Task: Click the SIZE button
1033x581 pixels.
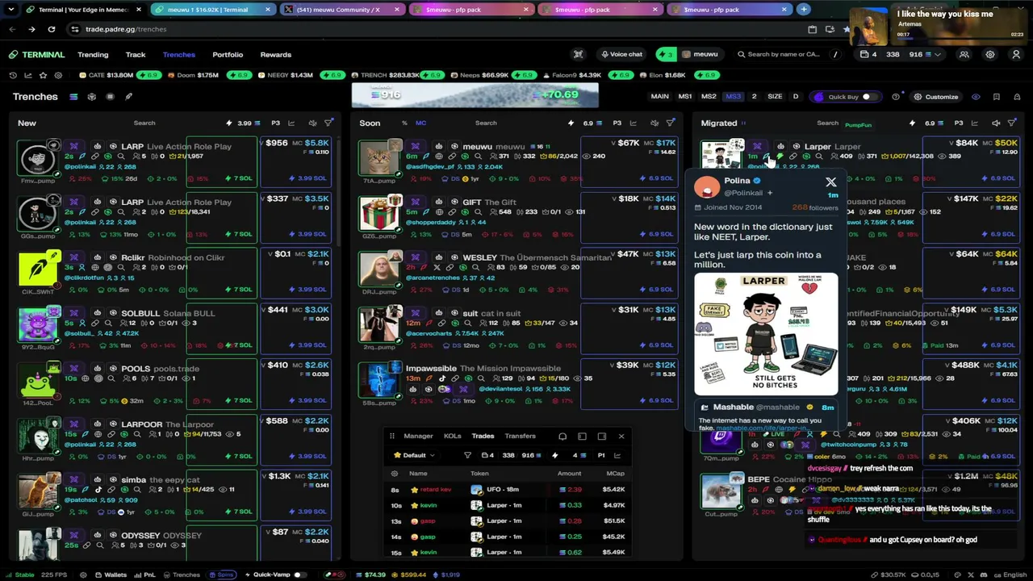Action: [775, 97]
